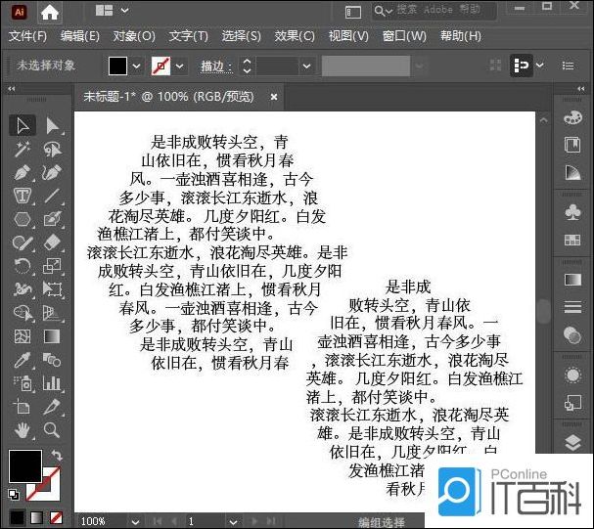Swap fill and stroke arrows

point(57,455)
